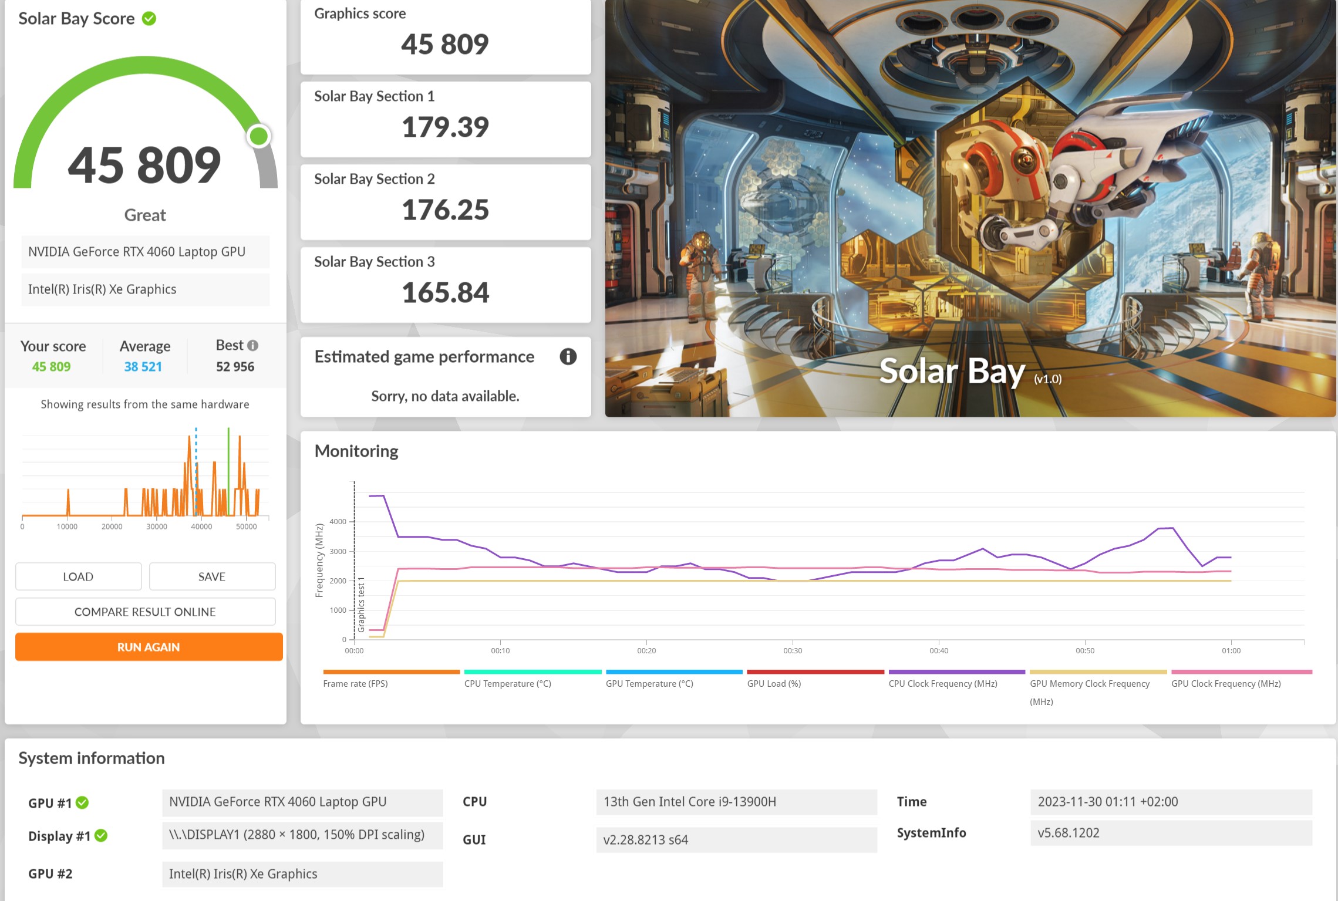Click the green score gauge indicator dot
This screenshot has height=901, width=1338.
(258, 136)
